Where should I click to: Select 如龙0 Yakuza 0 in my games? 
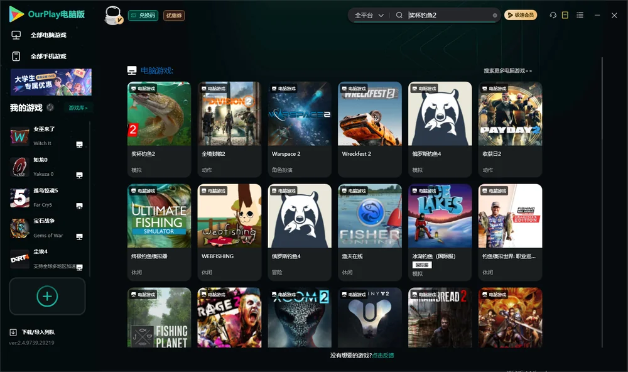(x=46, y=167)
